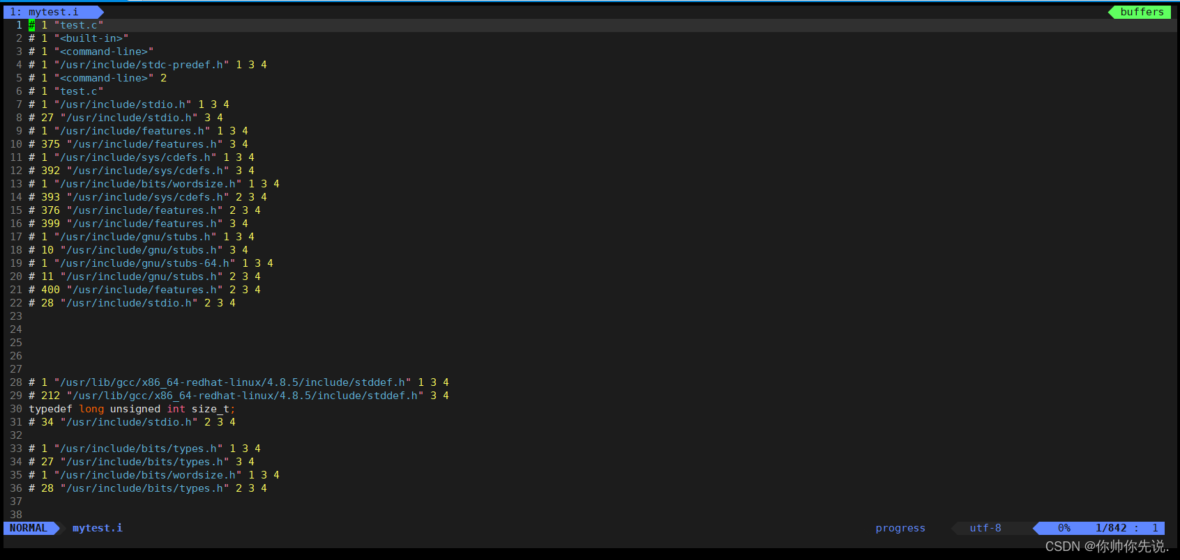Select the "1: mytest.i" buffer tab
The width and height of the screenshot is (1180, 560).
pyautogui.click(x=53, y=12)
